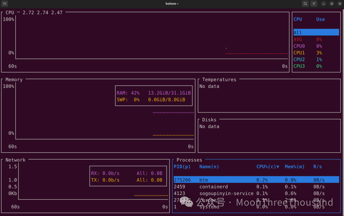Focus the CPU graph widget title
344x216 pixels.
click(10, 13)
